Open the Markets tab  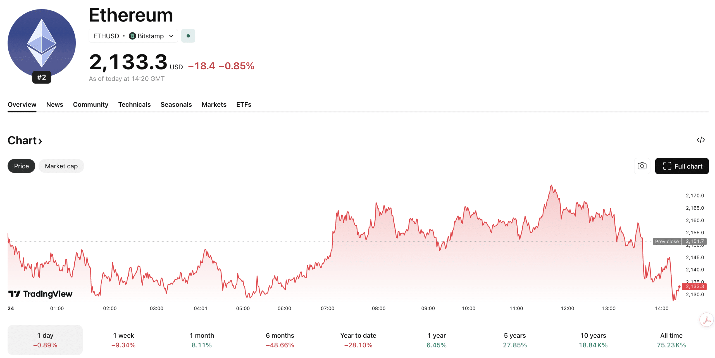214,104
